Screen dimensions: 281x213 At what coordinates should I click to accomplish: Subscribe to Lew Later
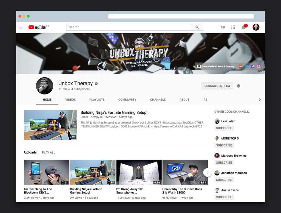(x=224, y=128)
